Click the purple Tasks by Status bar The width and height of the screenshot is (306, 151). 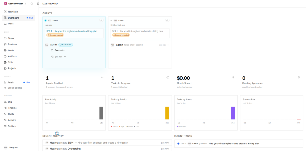pos(233,113)
